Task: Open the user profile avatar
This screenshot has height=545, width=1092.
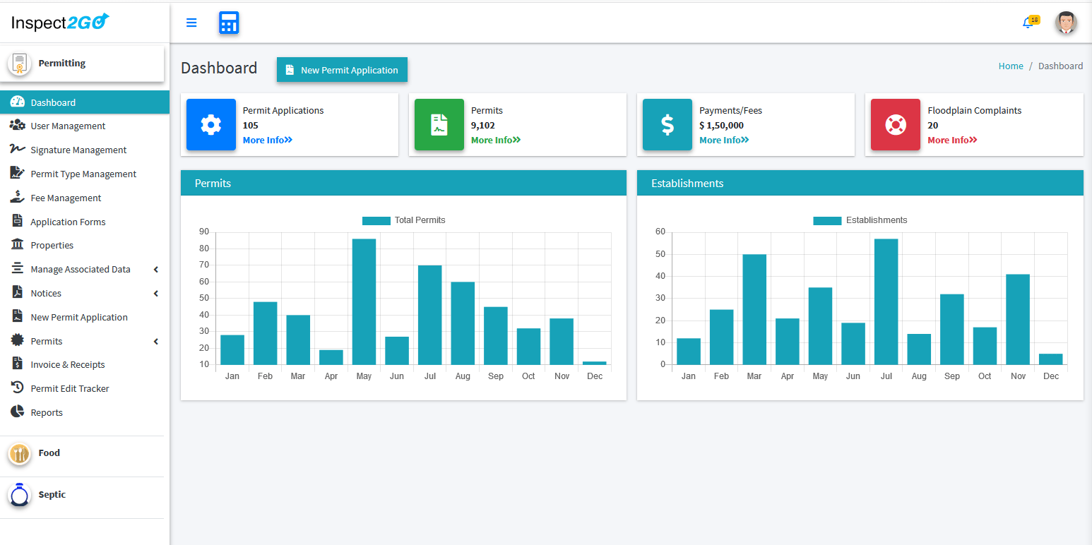Action: point(1066,23)
